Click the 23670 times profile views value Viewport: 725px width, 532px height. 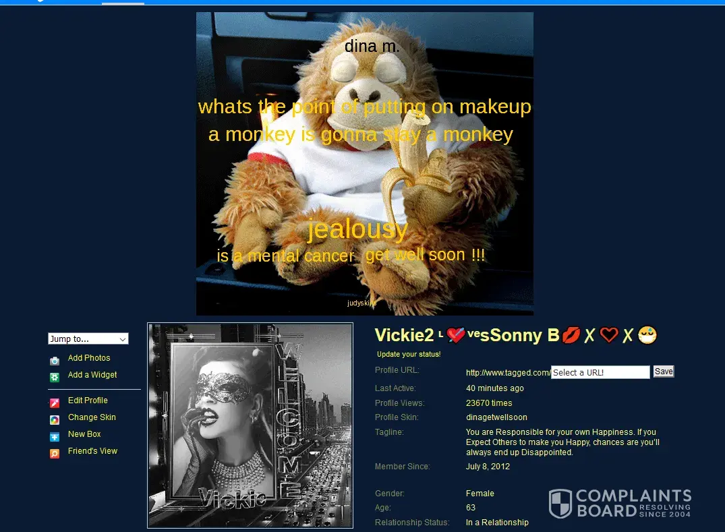tap(489, 403)
